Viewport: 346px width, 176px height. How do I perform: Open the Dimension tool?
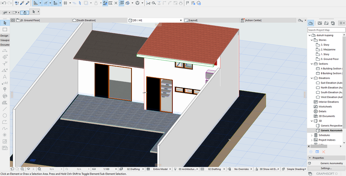click(5, 51)
